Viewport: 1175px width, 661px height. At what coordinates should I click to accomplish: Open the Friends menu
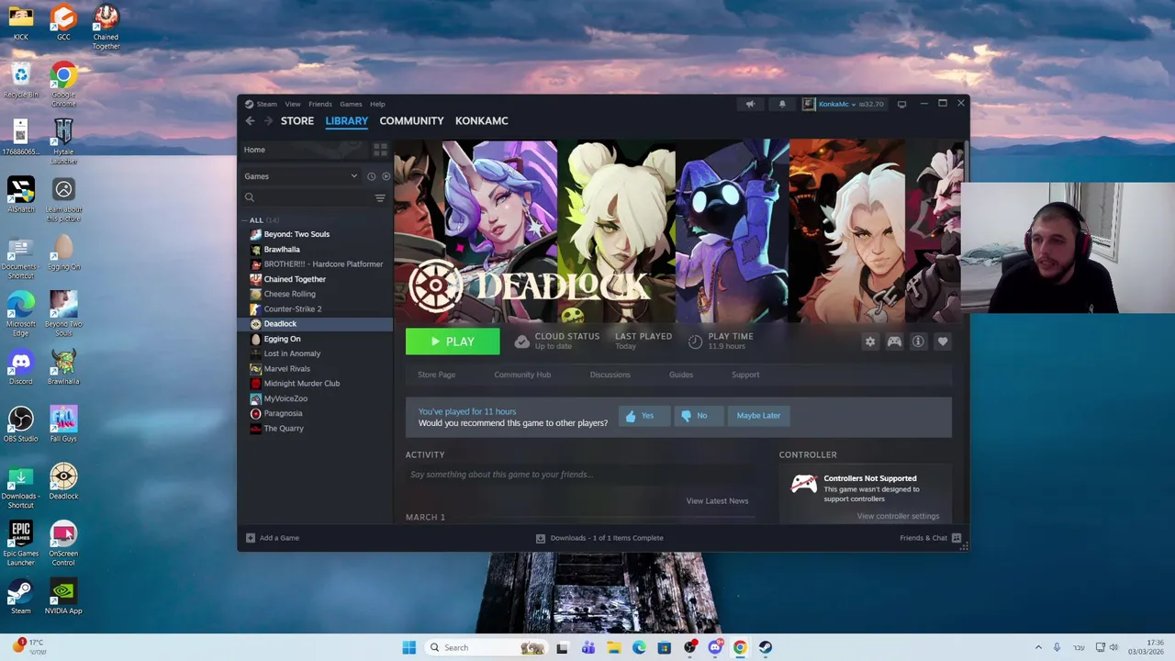(320, 104)
